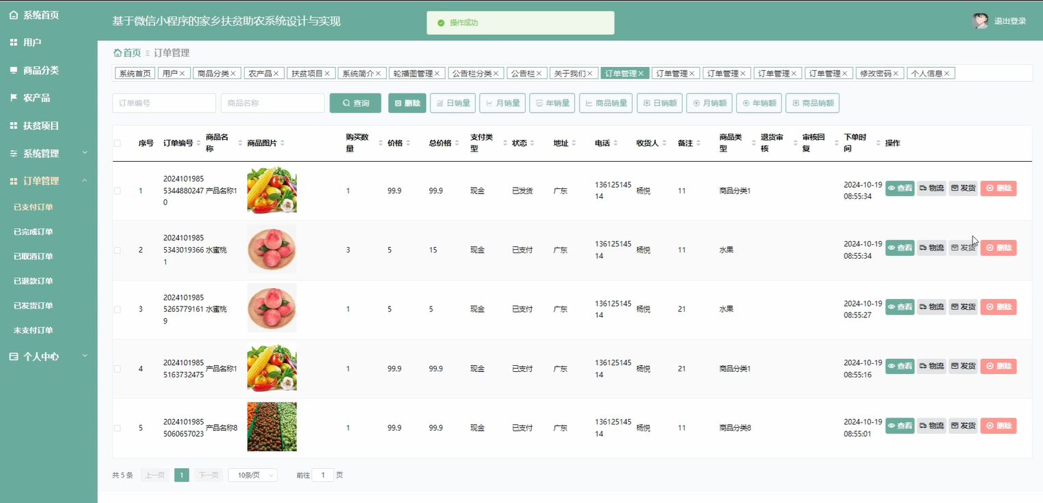The width and height of the screenshot is (1043, 503).
Task: Open the 商品销量 product sales chart
Action: [606, 103]
